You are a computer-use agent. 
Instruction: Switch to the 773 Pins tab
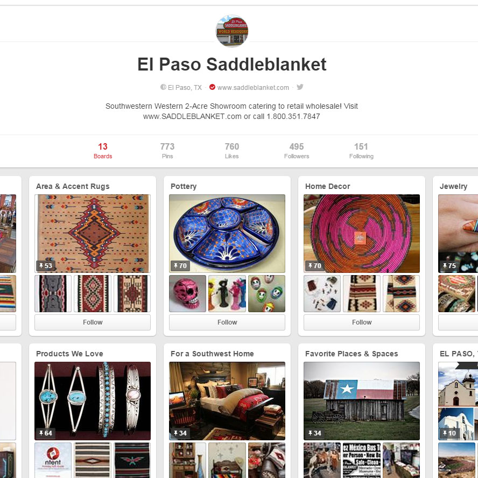click(x=167, y=151)
